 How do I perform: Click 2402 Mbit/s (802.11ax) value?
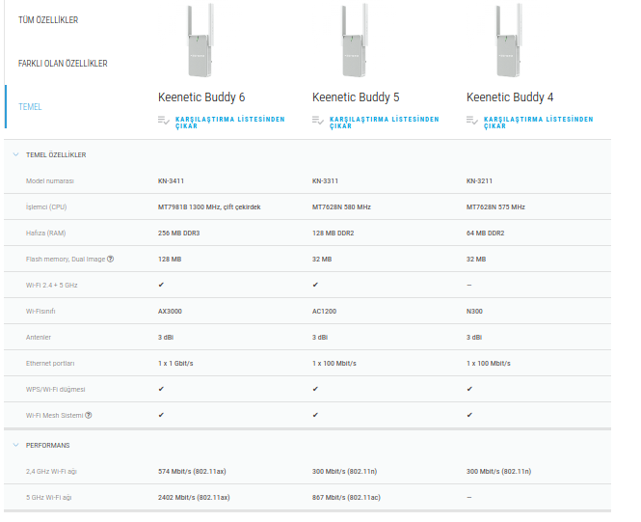point(194,498)
